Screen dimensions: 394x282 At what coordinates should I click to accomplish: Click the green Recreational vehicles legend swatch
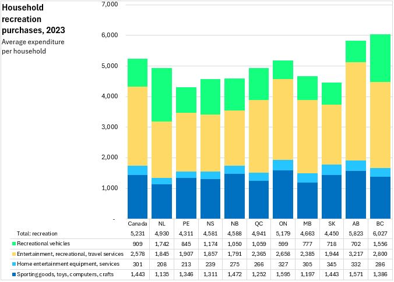click(4, 242)
